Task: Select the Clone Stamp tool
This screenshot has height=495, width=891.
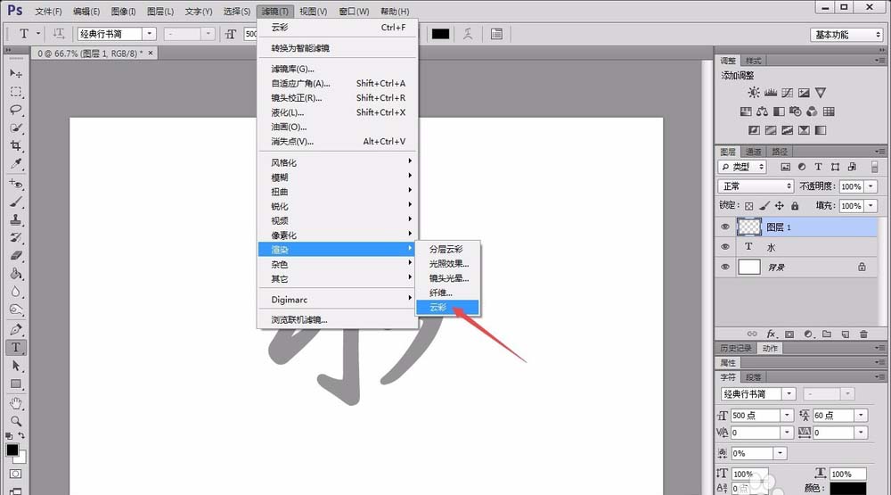Action: tap(16, 219)
